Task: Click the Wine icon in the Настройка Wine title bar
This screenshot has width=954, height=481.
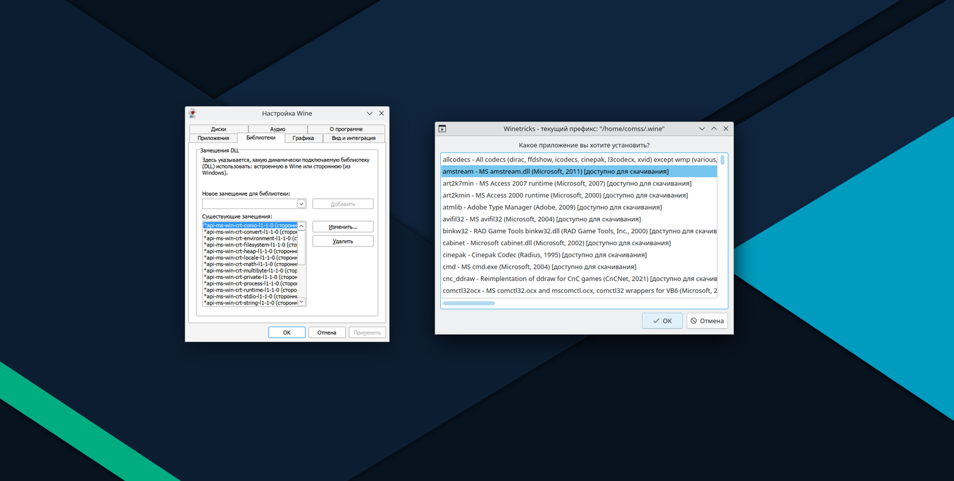Action: [193, 113]
